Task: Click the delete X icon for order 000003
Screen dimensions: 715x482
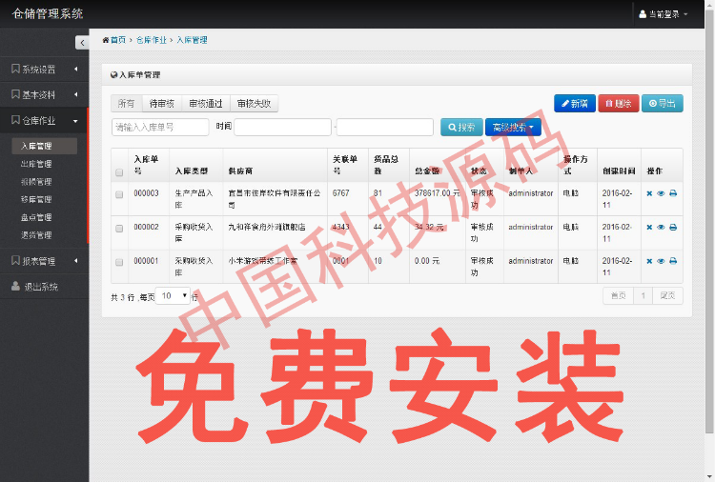Action: click(649, 193)
